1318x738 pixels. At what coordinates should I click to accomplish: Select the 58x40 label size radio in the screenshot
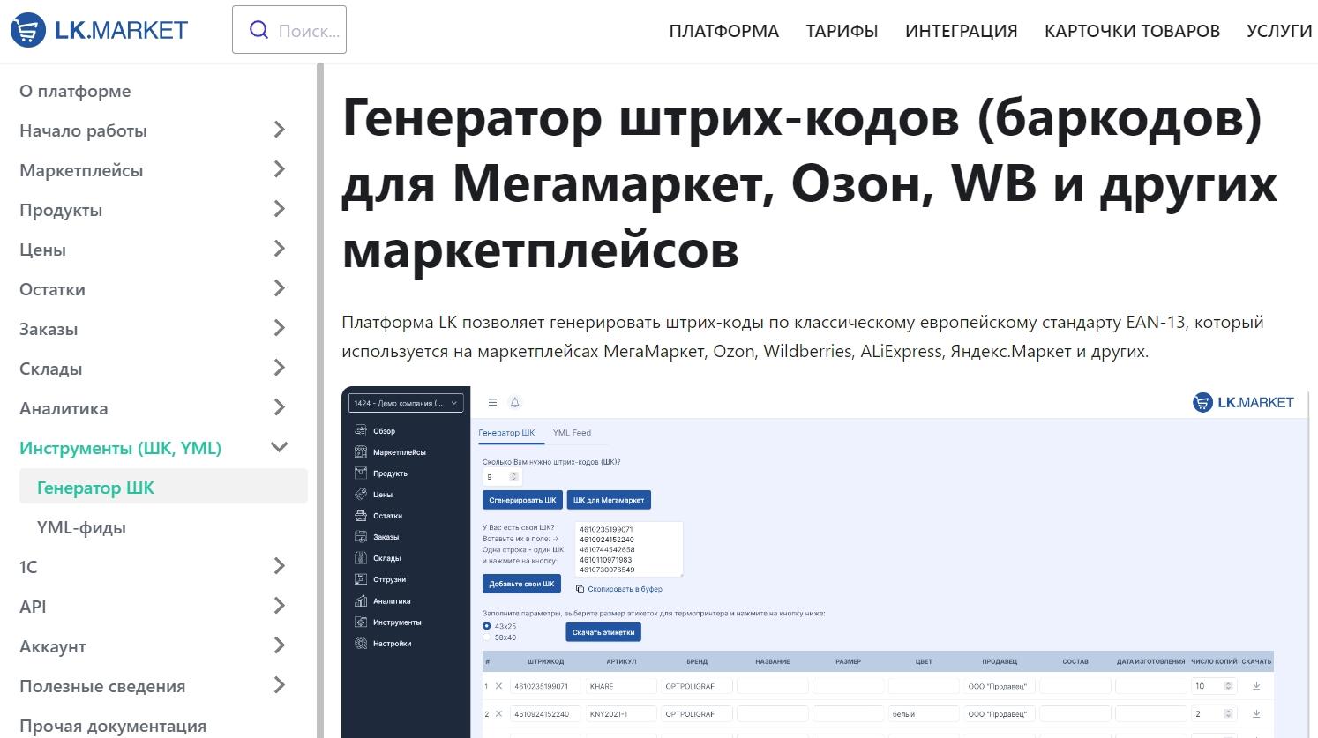(487, 637)
